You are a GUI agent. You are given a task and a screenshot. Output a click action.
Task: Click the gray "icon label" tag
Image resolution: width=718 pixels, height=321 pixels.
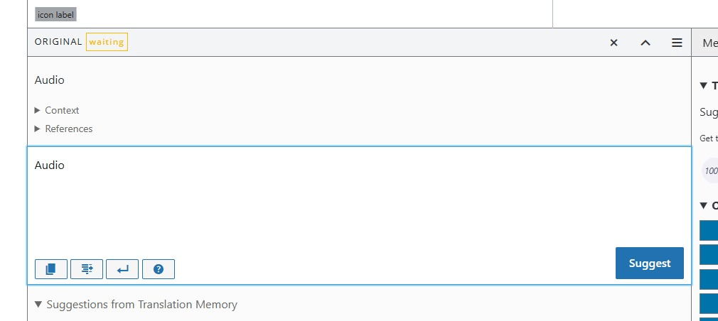point(55,14)
